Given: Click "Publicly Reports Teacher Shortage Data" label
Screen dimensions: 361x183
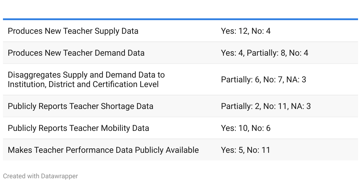Looking at the screenshot, I should tap(80, 106).
